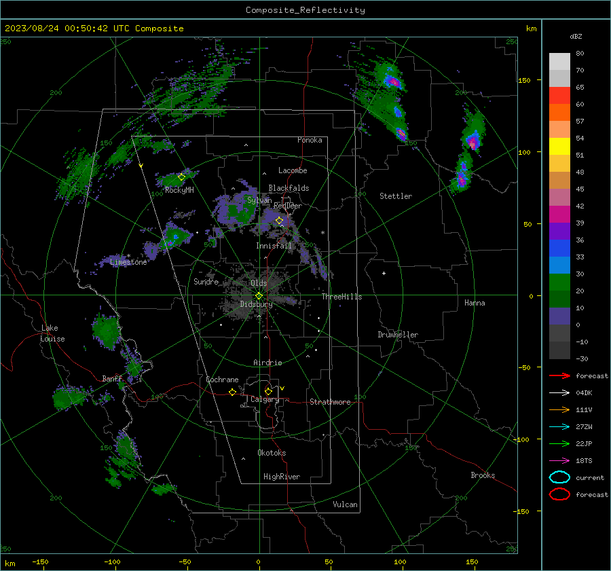Click the Innisfail city label
Screen dimensions: 611x571
tap(274, 246)
